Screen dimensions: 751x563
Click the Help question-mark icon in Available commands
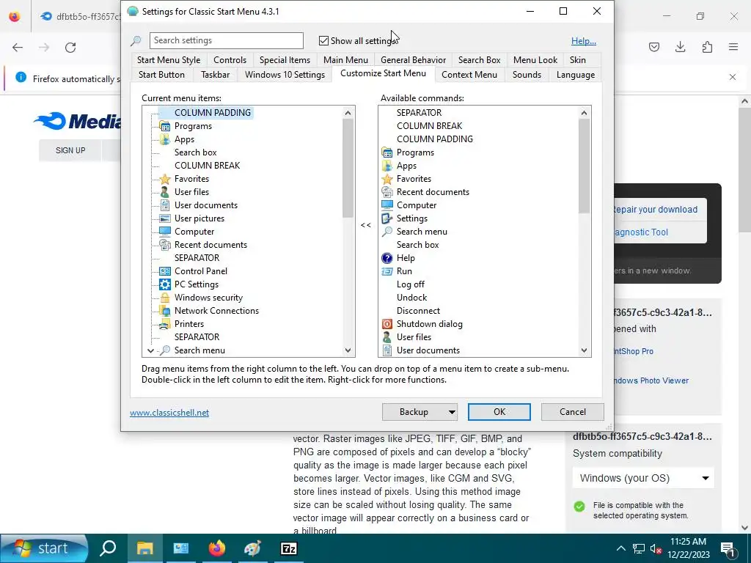click(x=387, y=258)
